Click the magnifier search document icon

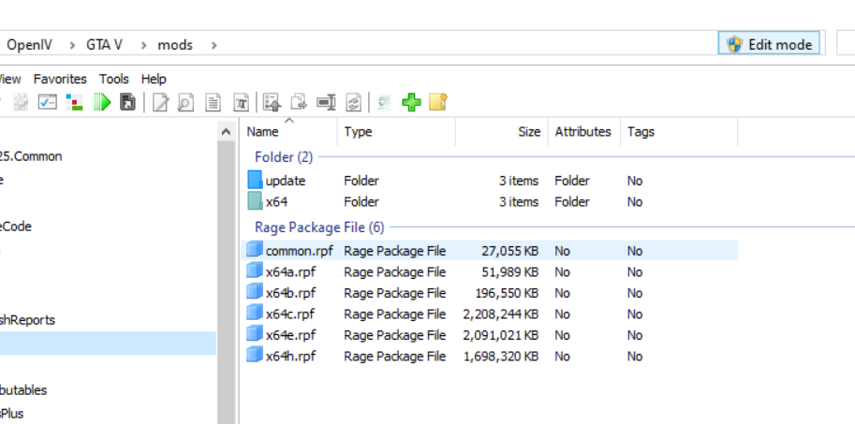coord(186,103)
